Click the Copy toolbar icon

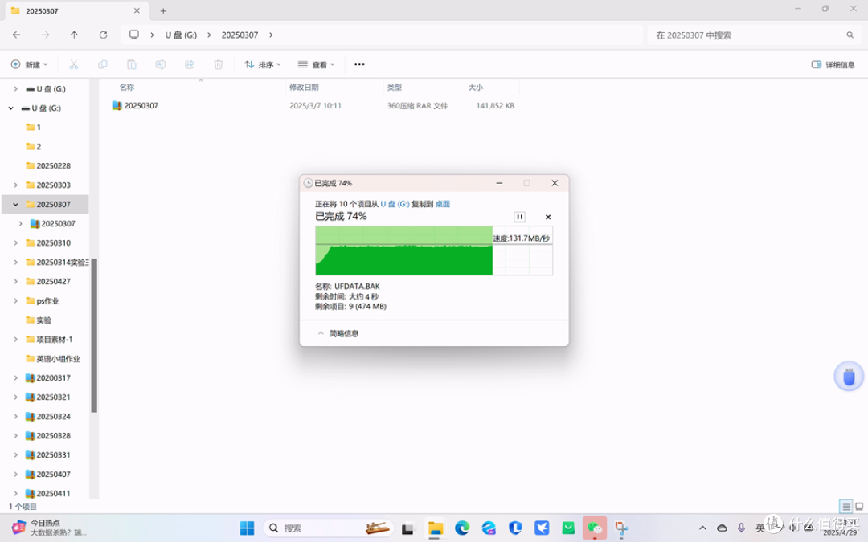[x=102, y=65]
